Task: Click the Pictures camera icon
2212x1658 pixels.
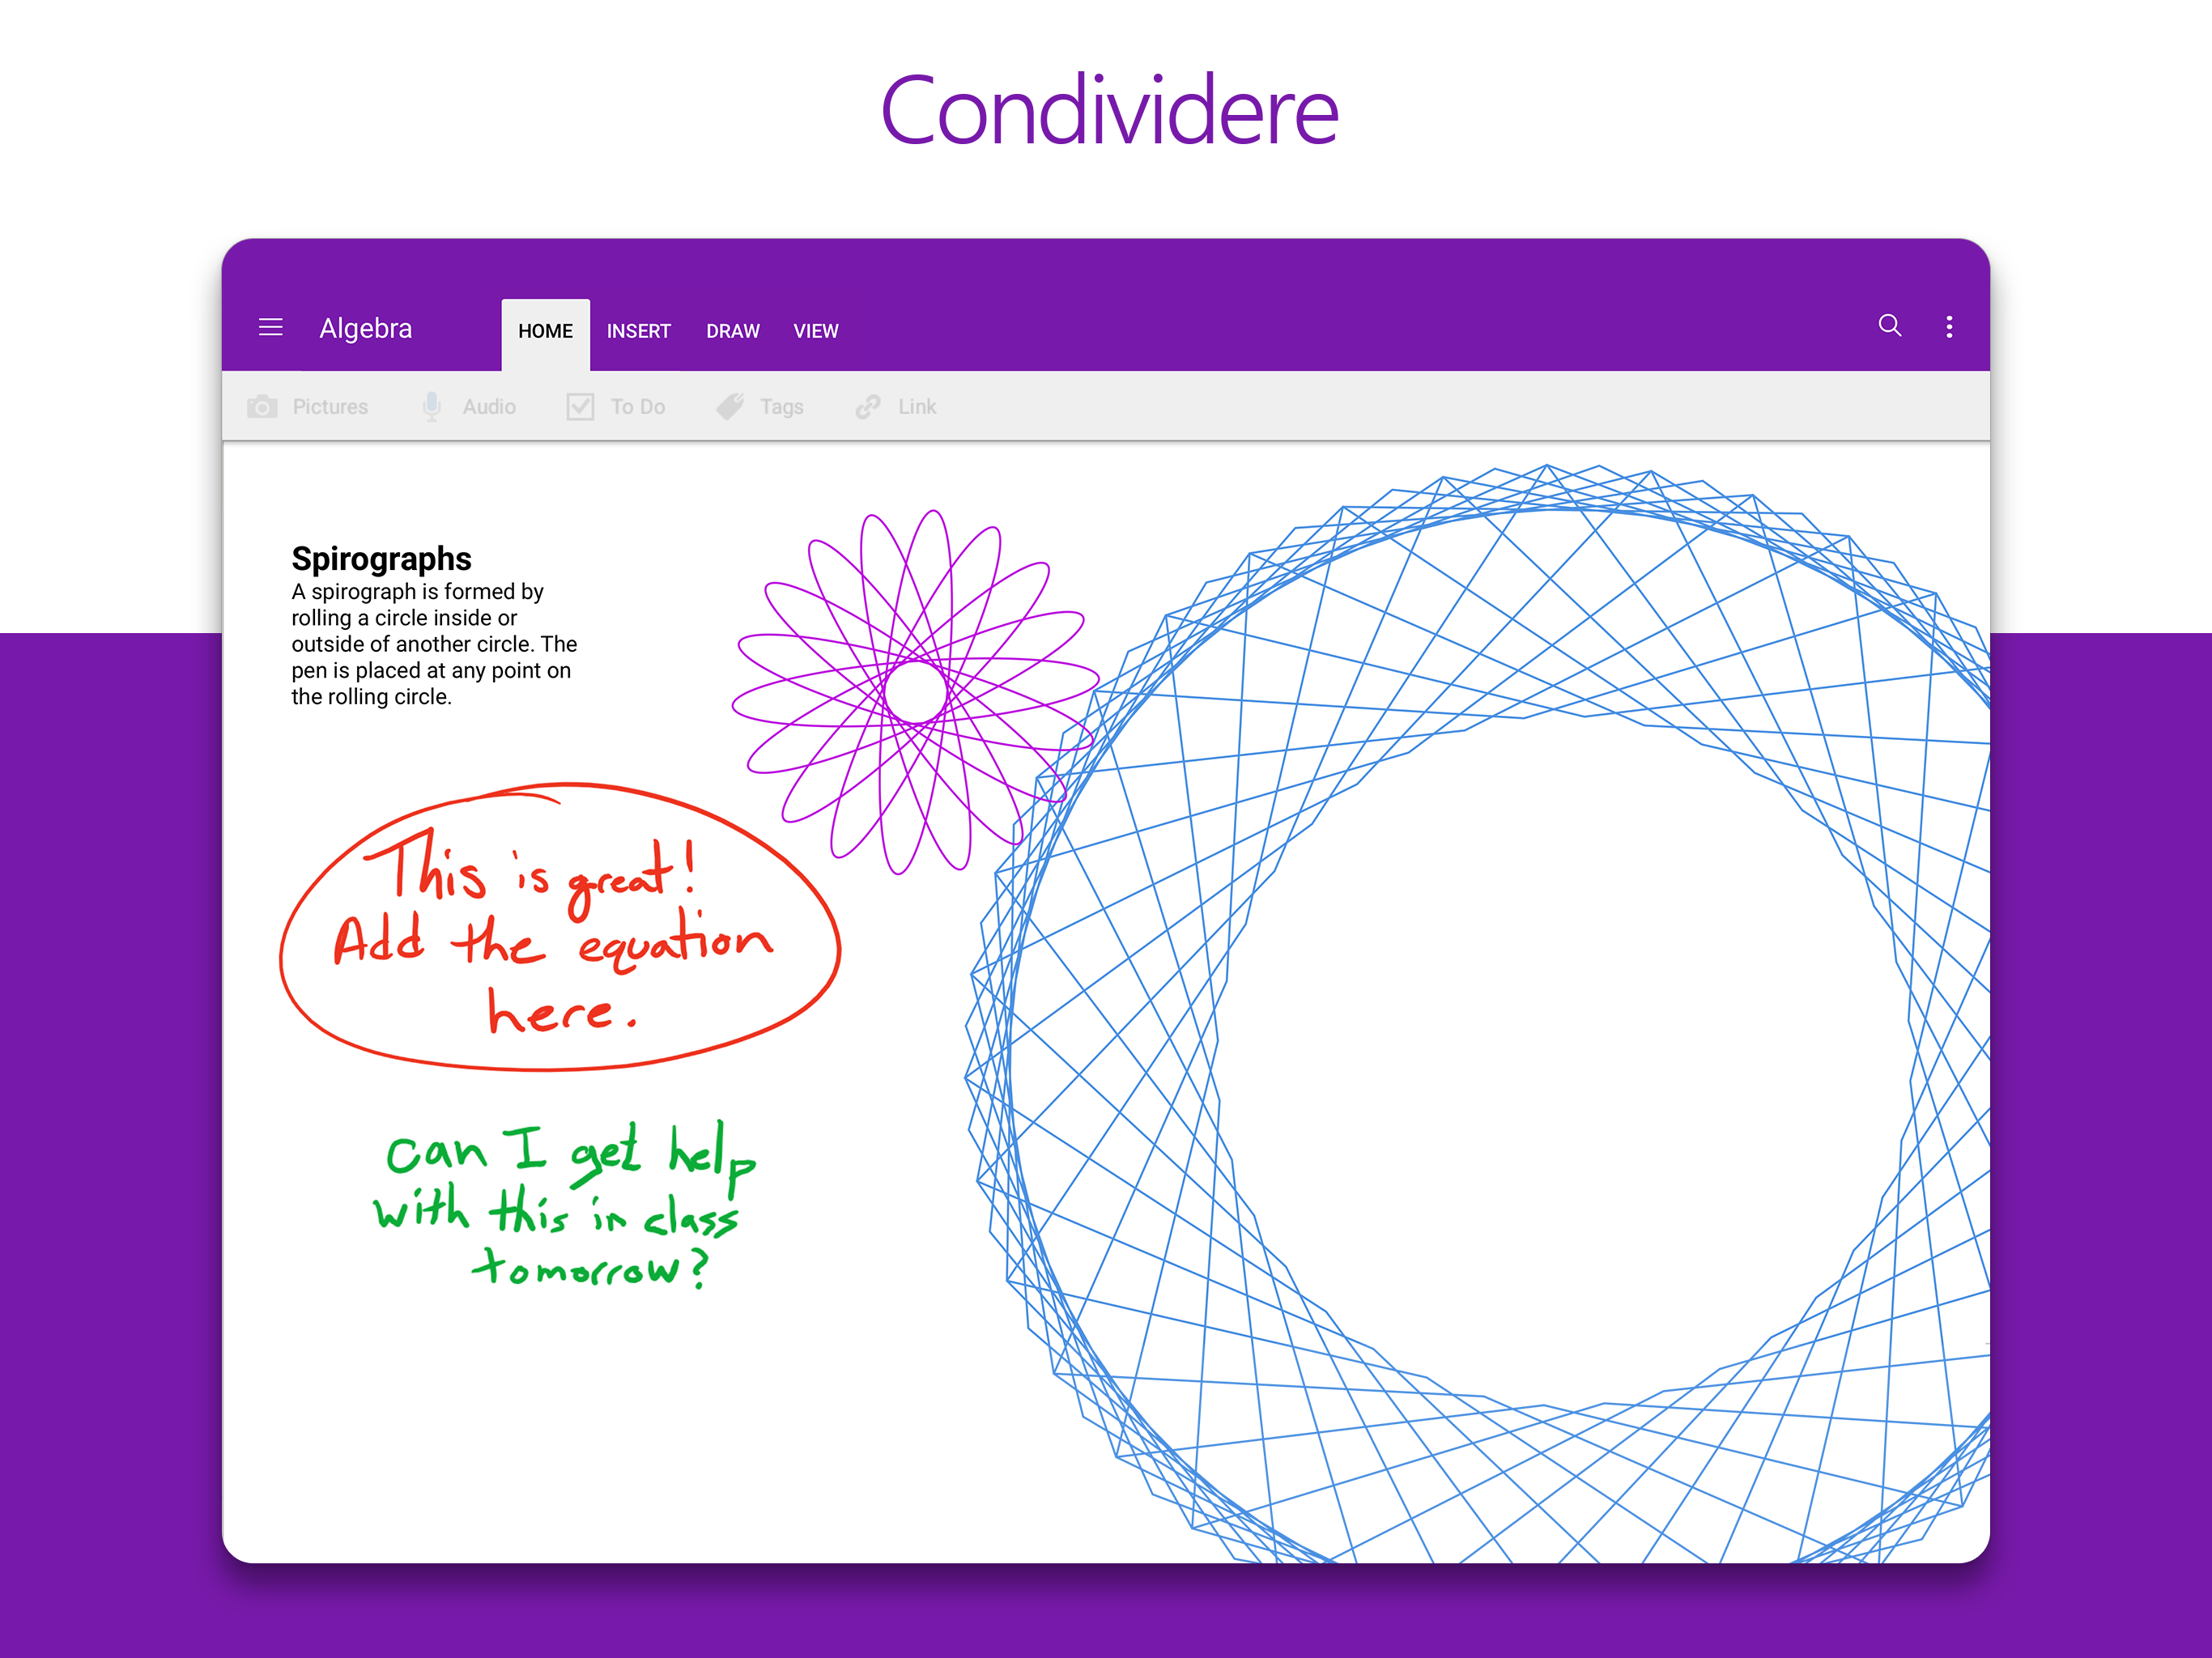Action: tap(262, 407)
